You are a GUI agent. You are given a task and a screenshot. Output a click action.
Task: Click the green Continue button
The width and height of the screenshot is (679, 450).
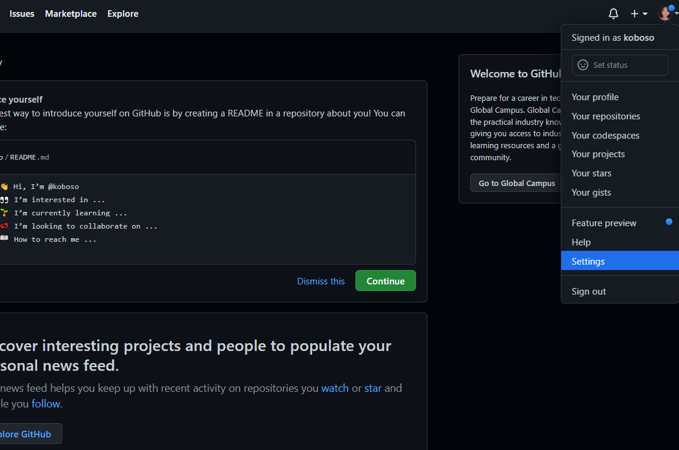(385, 281)
